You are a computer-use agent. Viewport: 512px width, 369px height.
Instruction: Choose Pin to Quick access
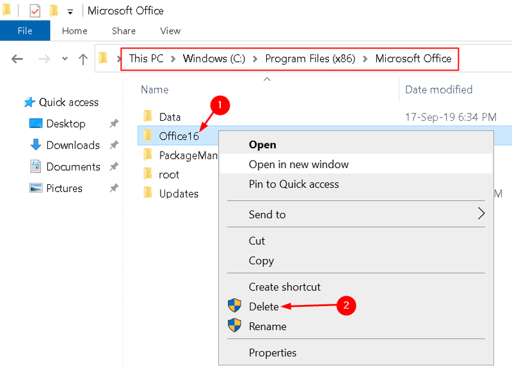click(x=356, y=184)
